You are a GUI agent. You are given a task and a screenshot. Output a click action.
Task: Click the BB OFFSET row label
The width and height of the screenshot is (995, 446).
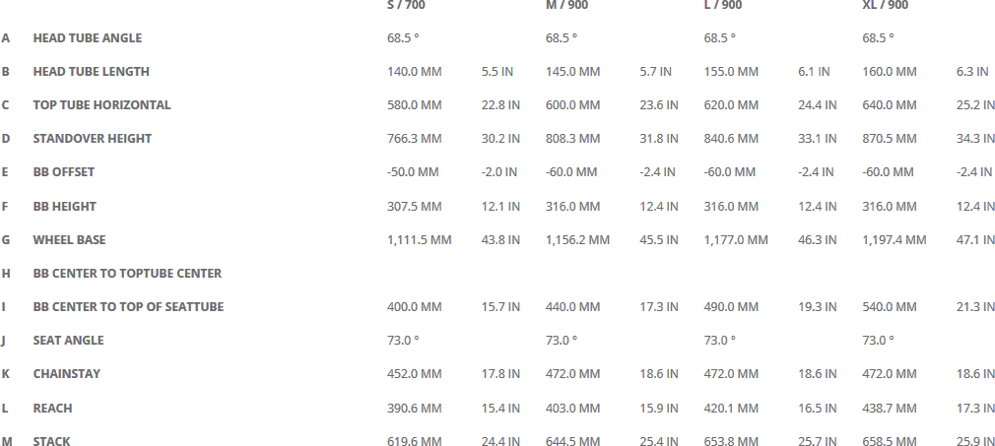(x=63, y=172)
